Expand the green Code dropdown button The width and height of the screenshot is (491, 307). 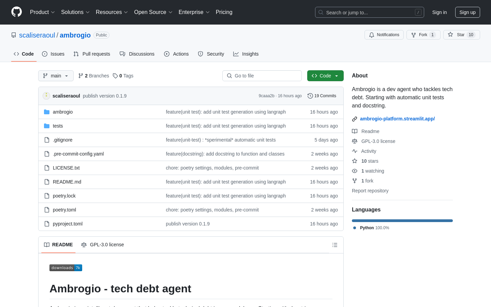(325, 76)
